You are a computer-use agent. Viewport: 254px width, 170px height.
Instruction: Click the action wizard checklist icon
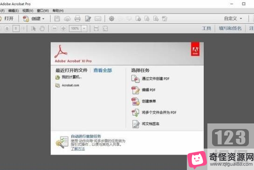62,142
